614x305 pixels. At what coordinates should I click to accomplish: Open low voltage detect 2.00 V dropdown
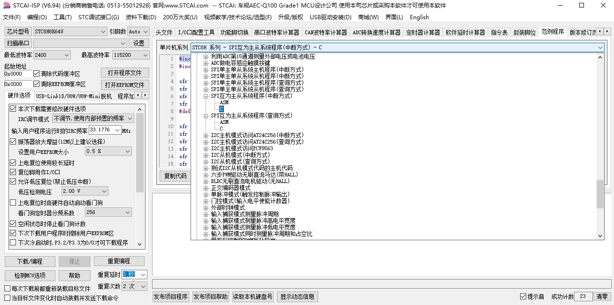tap(84, 191)
